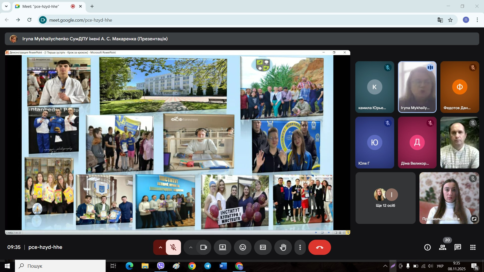
Task: Open the chat panel icon
Action: coord(458,247)
